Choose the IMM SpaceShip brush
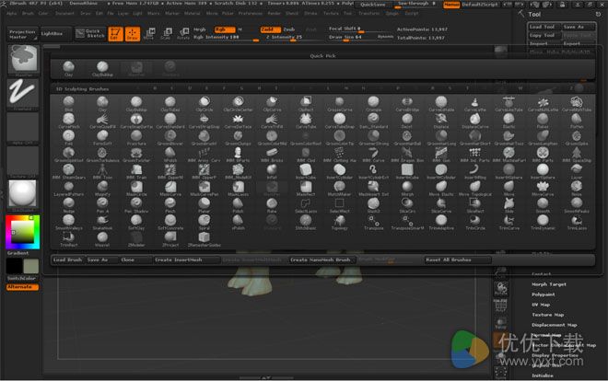The width and height of the screenshot is (608, 381). 577,155
